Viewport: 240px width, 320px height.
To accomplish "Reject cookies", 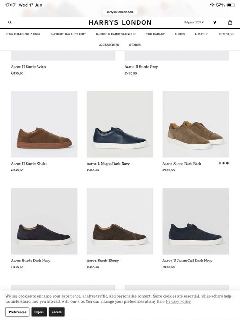I will coord(39,312).
